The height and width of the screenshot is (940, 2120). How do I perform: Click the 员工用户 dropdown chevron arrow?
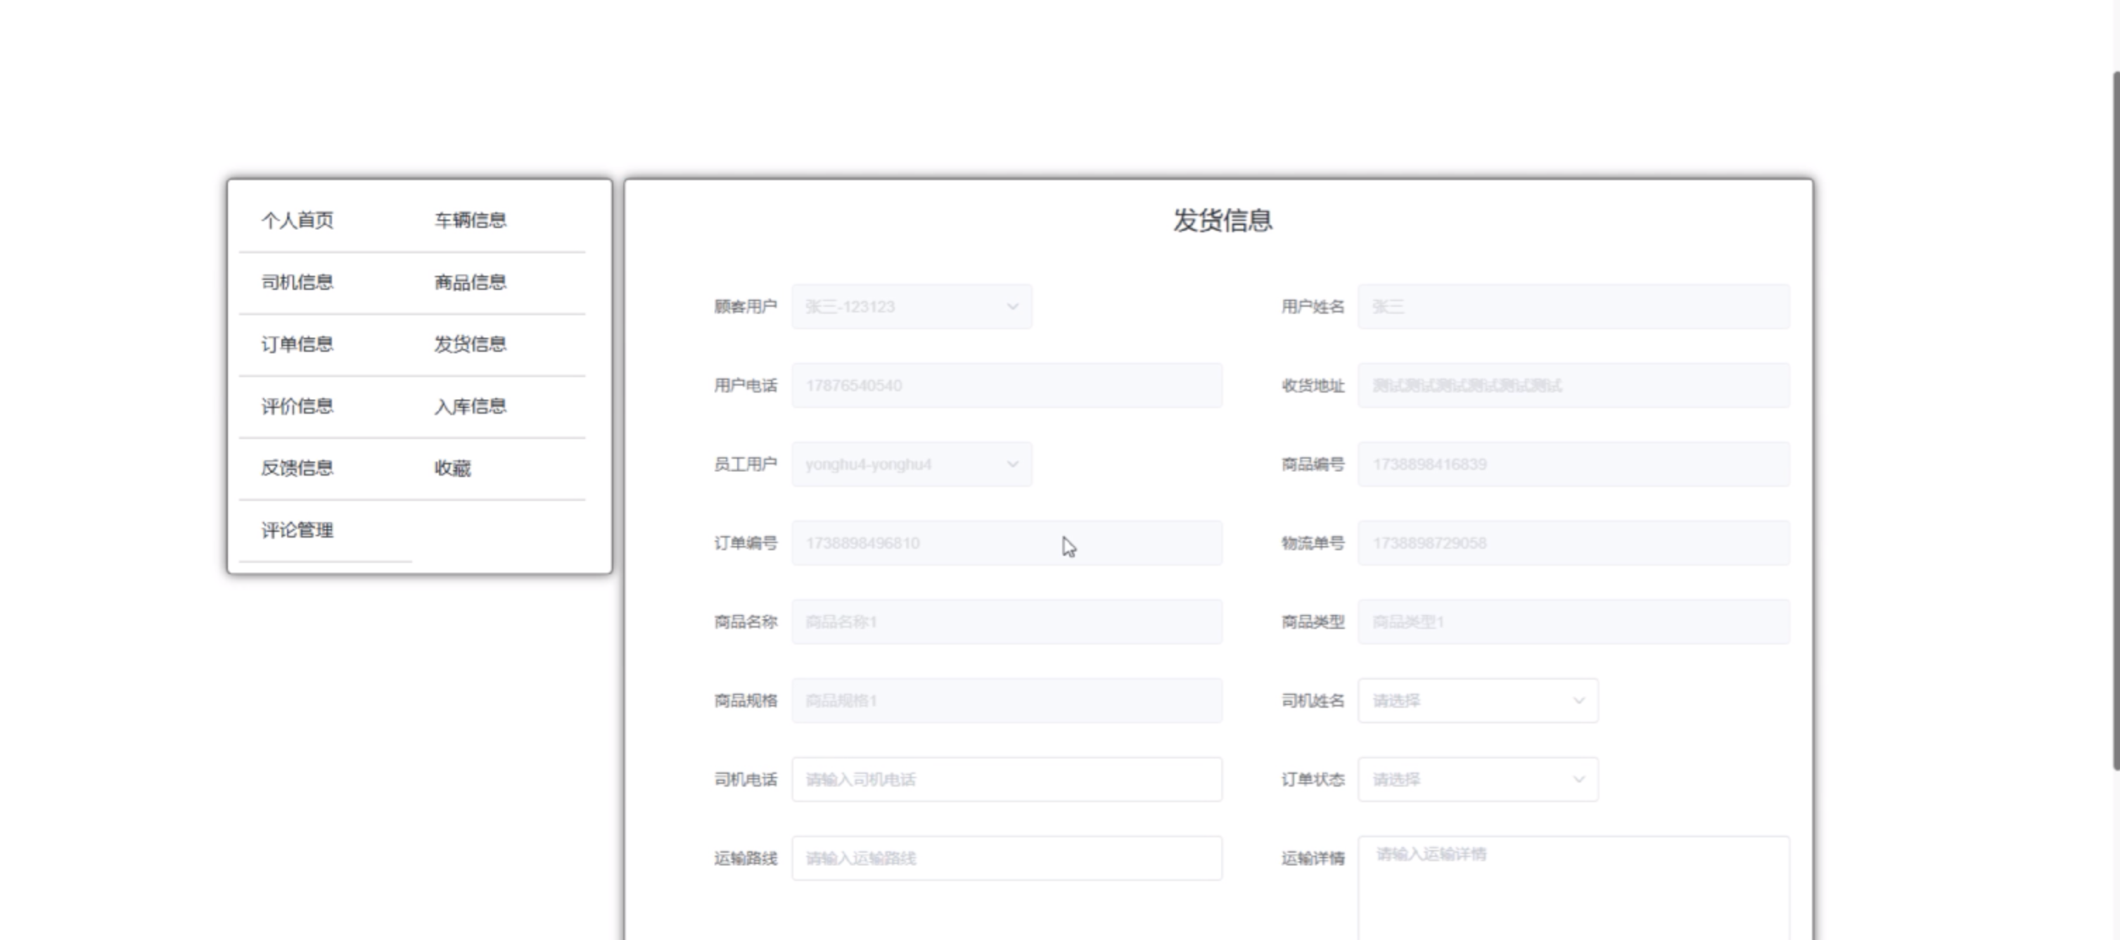(1012, 464)
